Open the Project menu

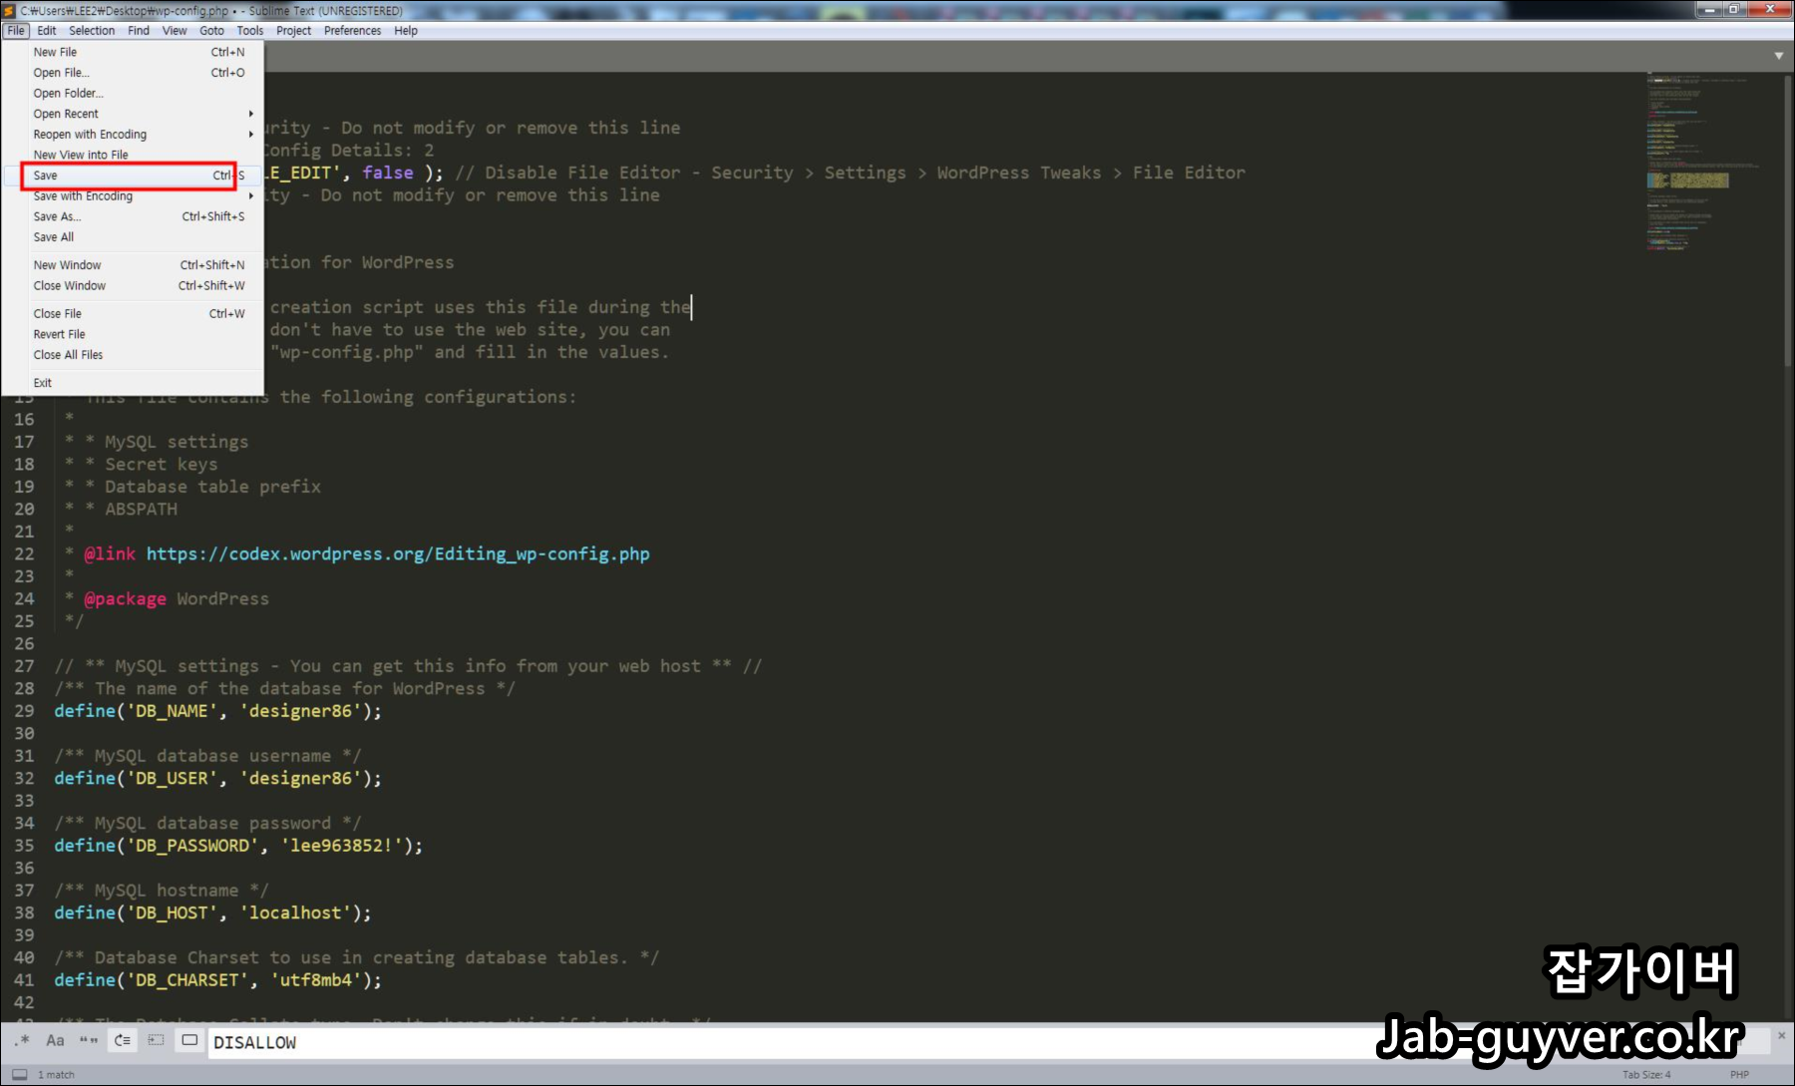[x=293, y=31]
